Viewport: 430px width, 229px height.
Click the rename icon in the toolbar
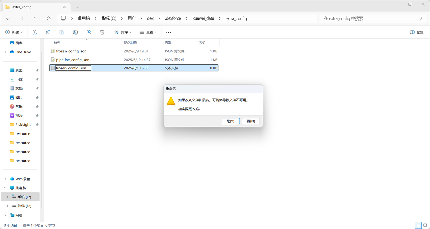tap(75, 32)
